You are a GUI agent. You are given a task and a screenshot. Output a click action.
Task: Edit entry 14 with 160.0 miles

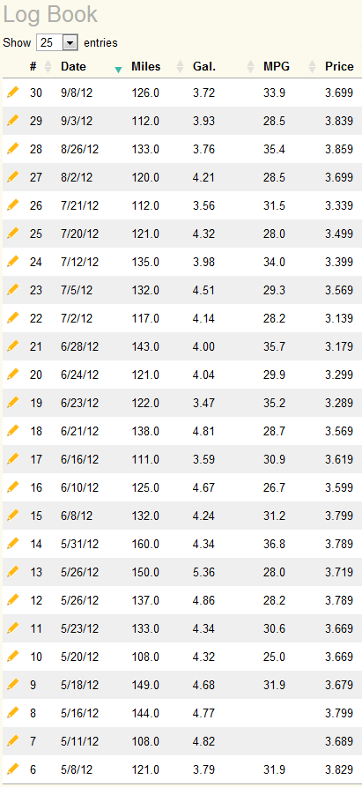click(13, 543)
